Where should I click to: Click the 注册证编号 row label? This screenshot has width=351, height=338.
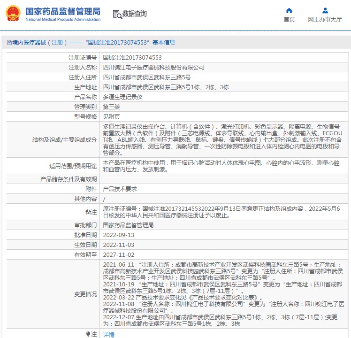83,58
